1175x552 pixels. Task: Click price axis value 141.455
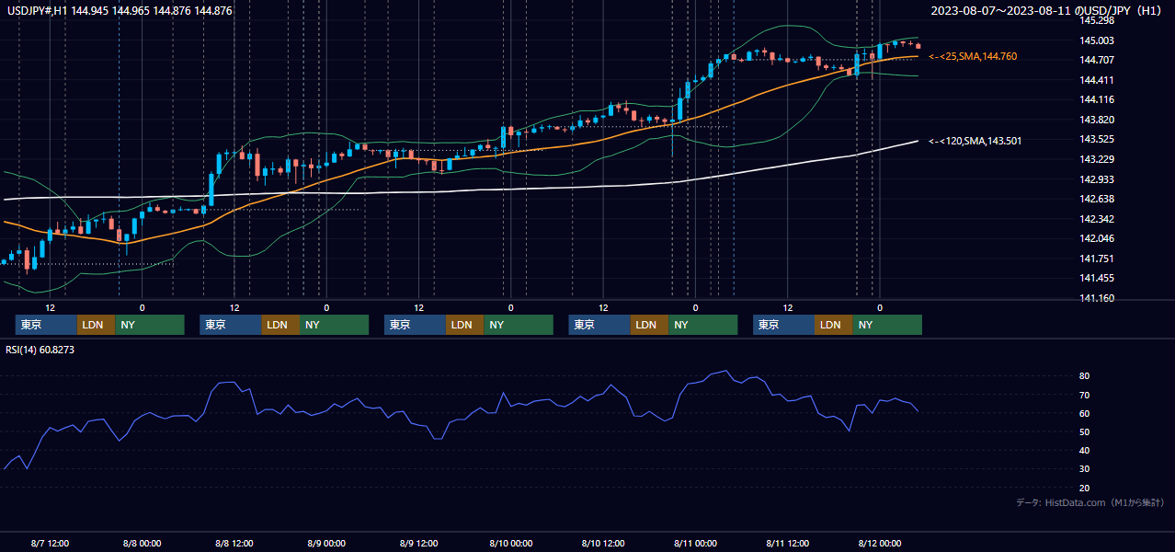point(1097,278)
